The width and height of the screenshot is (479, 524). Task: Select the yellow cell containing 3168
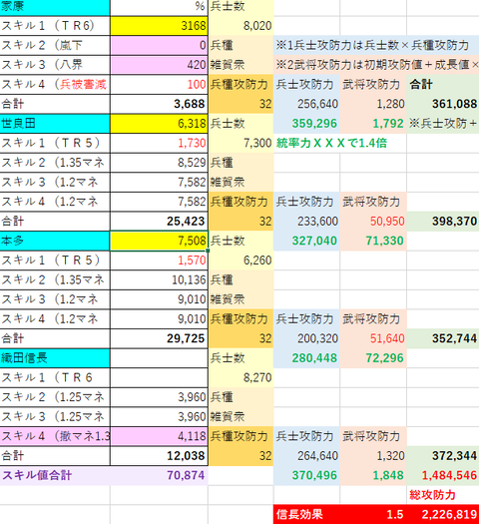(159, 26)
